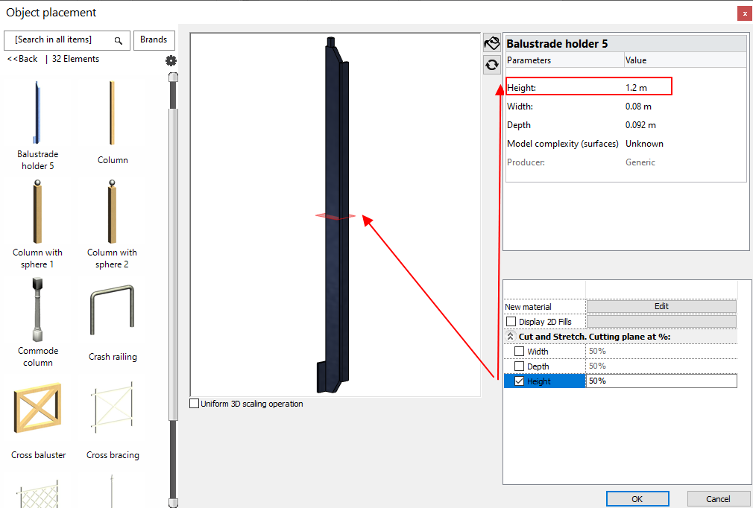Click the Brands button
The height and width of the screenshot is (508, 753).
(154, 40)
